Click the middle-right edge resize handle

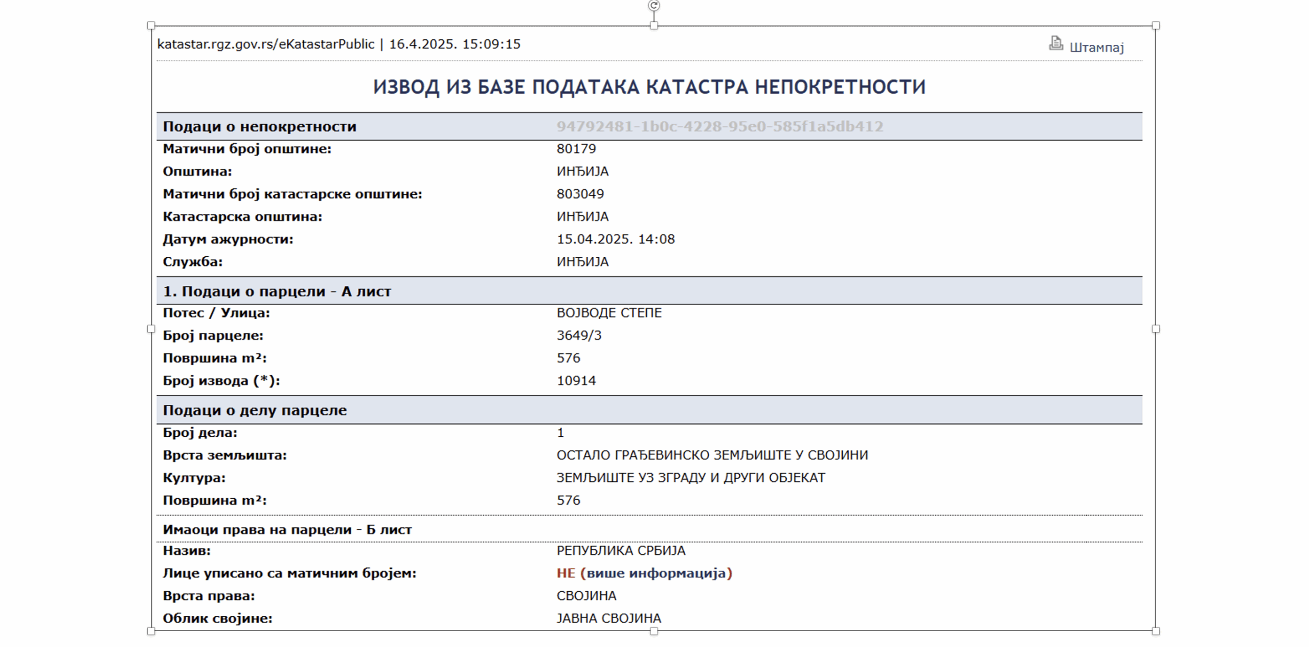point(1156,329)
